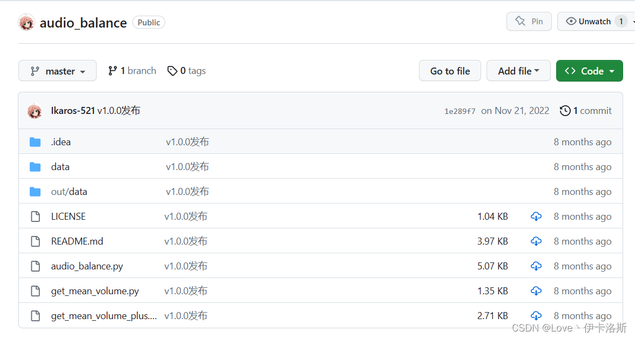
Task: Download README.md via its cloud icon
Action: 536,241
